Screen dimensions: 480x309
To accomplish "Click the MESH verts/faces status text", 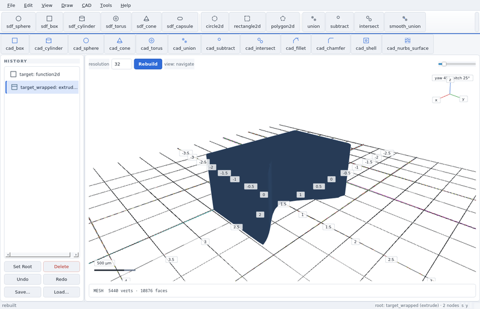I will pos(130,290).
